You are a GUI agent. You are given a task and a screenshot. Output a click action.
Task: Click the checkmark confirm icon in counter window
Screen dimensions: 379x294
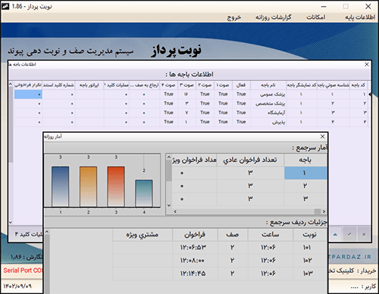click(349, 234)
